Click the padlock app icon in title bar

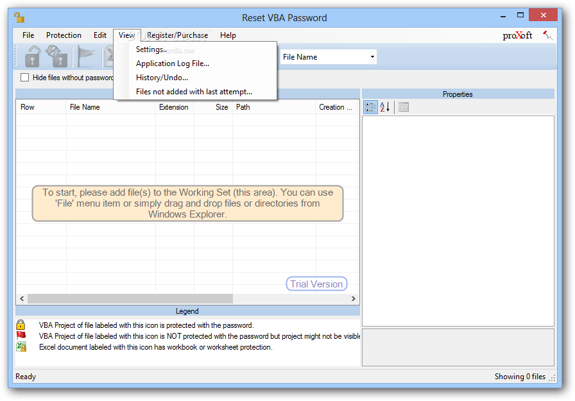click(x=19, y=17)
